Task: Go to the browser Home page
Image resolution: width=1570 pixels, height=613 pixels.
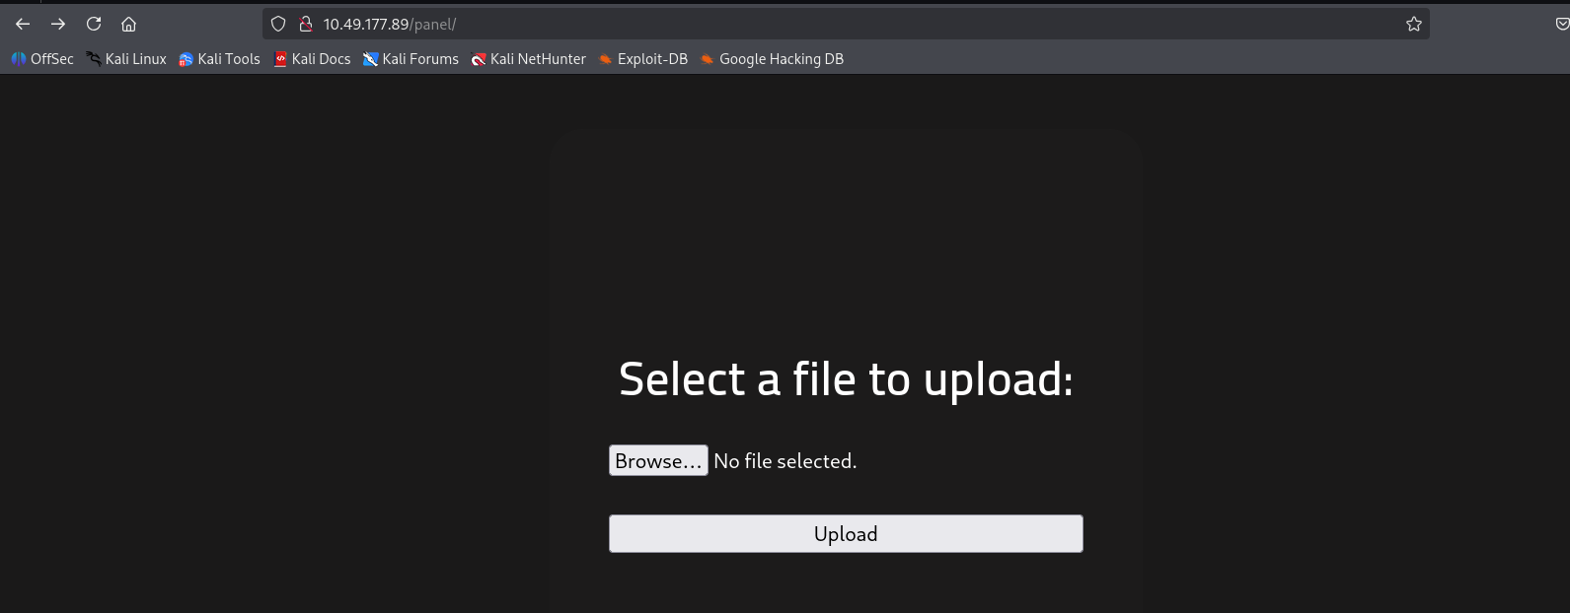Action: [128, 24]
